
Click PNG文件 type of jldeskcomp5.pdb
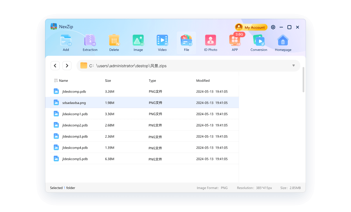[x=155, y=159]
